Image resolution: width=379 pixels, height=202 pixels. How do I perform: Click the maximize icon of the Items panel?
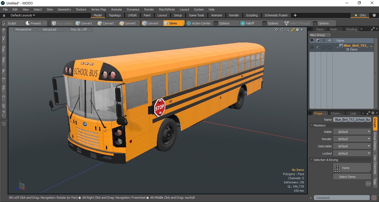point(373,29)
